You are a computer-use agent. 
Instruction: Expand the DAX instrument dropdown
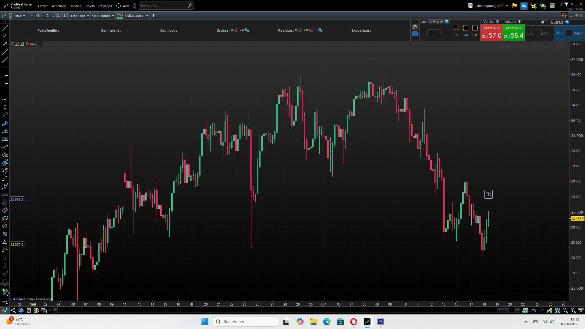tap(20, 16)
